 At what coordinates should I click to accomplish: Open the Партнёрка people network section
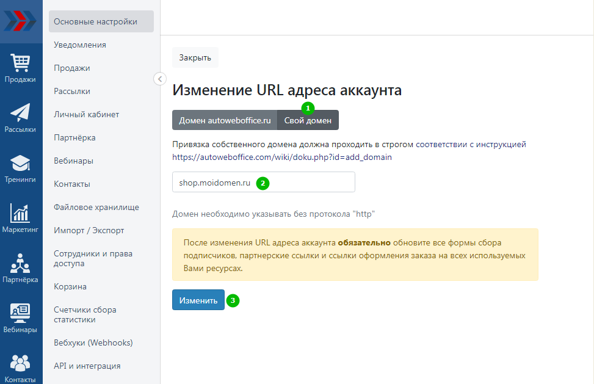21,268
